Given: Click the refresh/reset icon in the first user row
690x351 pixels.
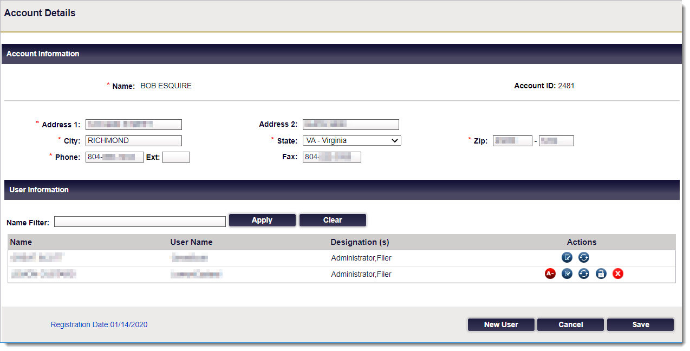Looking at the screenshot, I should point(584,258).
